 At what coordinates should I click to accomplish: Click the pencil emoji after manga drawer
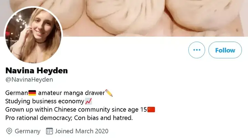coord(109,93)
